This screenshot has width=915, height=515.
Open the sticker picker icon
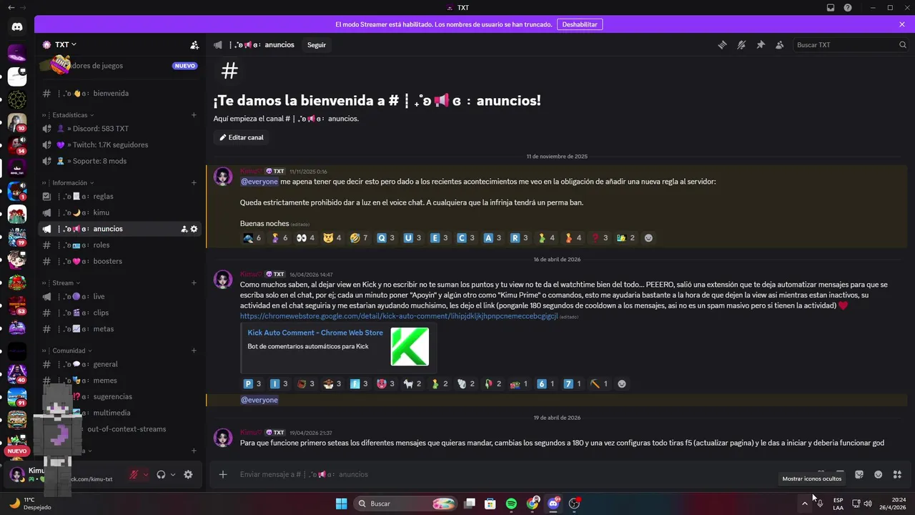[x=859, y=474]
